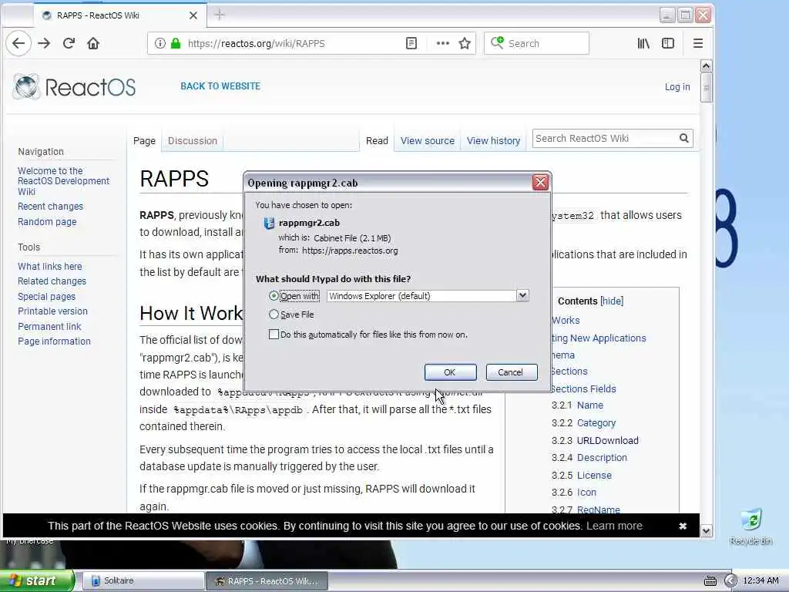
Task: Close the Opening rappmgr2.cab dialog
Action: pos(540,182)
